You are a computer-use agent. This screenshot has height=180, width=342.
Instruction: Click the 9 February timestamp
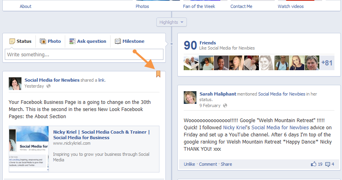[x=210, y=105]
